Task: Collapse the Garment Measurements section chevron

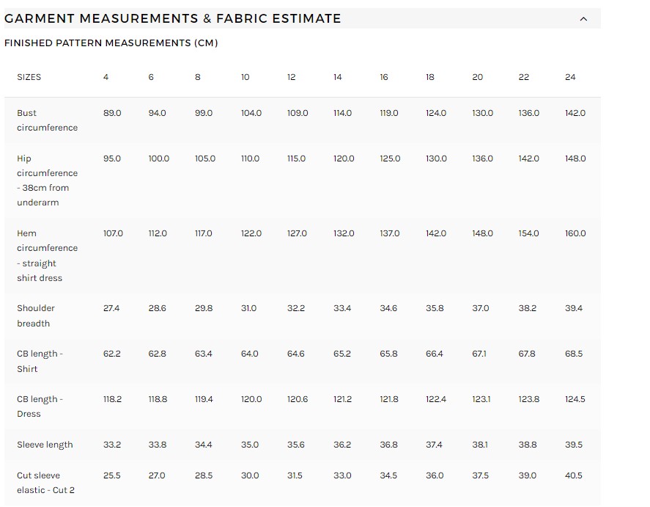Action: coord(583,19)
